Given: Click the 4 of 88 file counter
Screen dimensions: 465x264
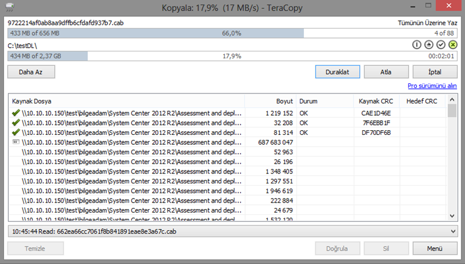Looking at the screenshot, I should (444, 33).
